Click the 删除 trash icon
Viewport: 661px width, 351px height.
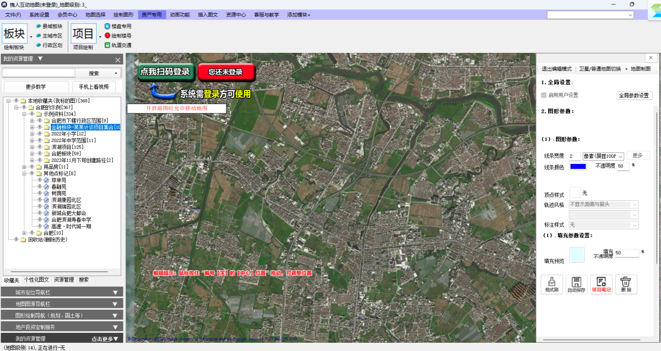click(626, 284)
